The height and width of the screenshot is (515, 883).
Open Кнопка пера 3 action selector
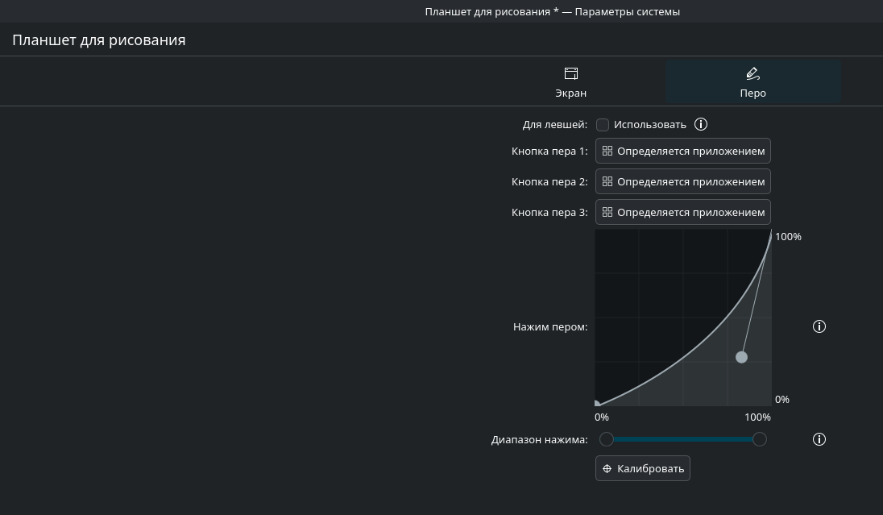point(682,212)
